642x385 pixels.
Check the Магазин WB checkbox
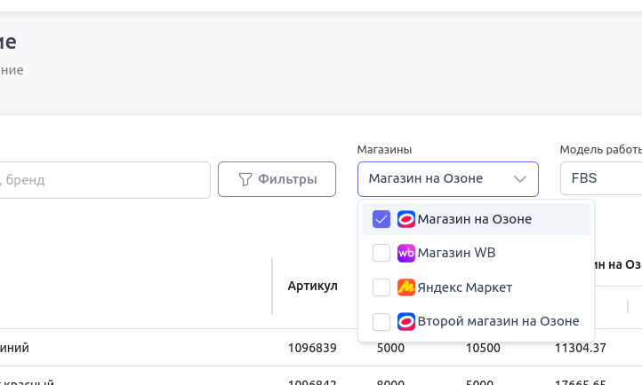pyautogui.click(x=381, y=253)
